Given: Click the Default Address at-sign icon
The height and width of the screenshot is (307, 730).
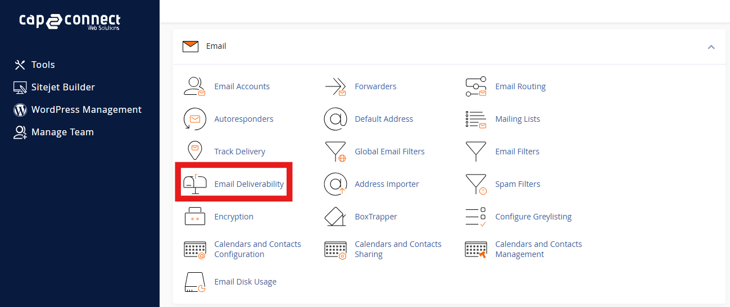Looking at the screenshot, I should [x=335, y=119].
